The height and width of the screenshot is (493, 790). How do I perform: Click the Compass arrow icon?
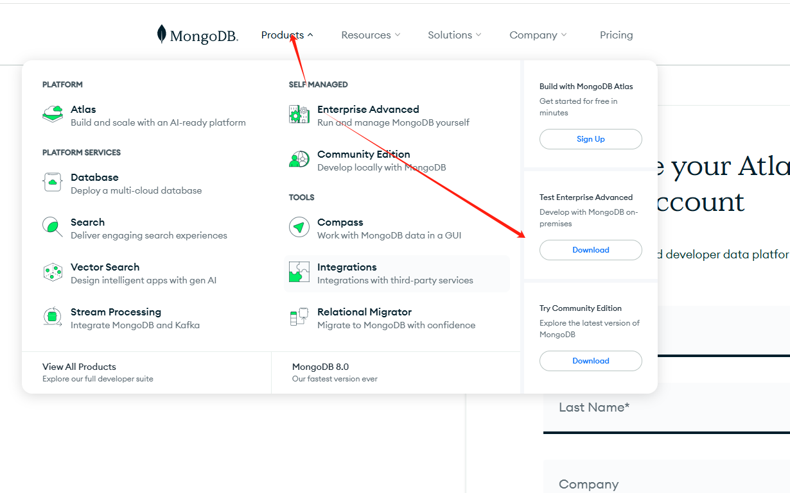tap(299, 227)
